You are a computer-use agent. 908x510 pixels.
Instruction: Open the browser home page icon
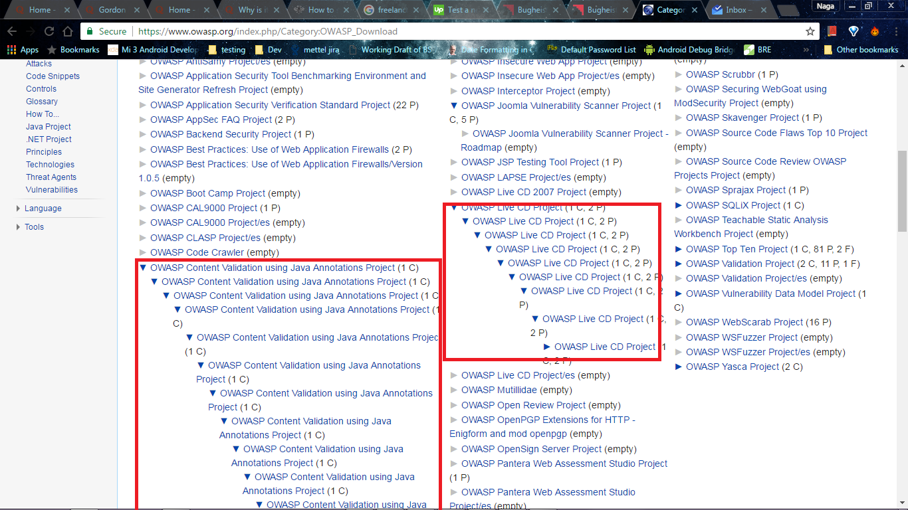pyautogui.click(x=67, y=31)
